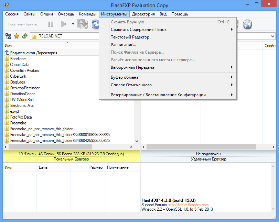Click the Свойс column header in remote pane
This screenshot has width=279, height=222.
click(x=269, y=46)
